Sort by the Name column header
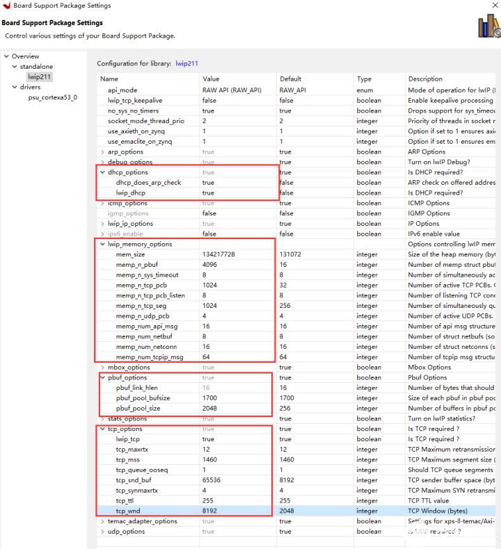Viewport: 501px width, 549px height. point(148,79)
